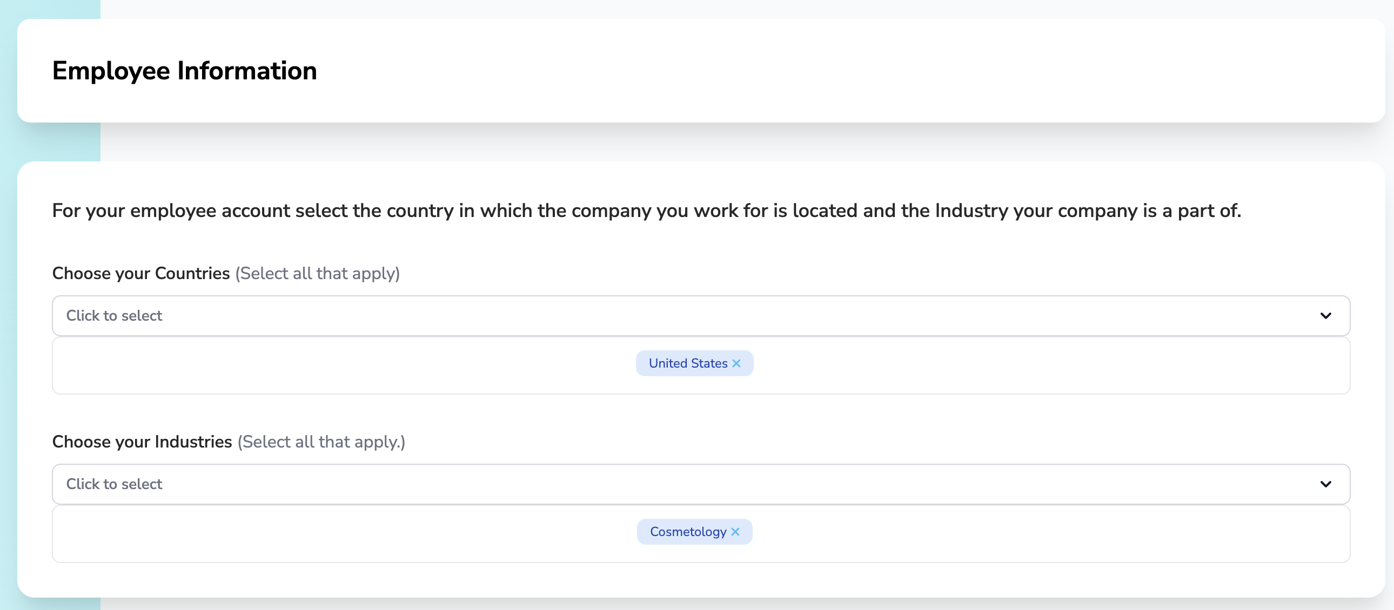Screen dimensions: 1394x610
Task: Click the Cosmetology chip label
Action: 687,532
